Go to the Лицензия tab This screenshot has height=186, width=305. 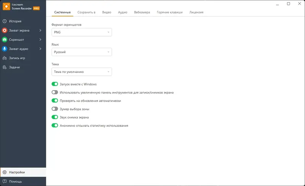[196, 12]
